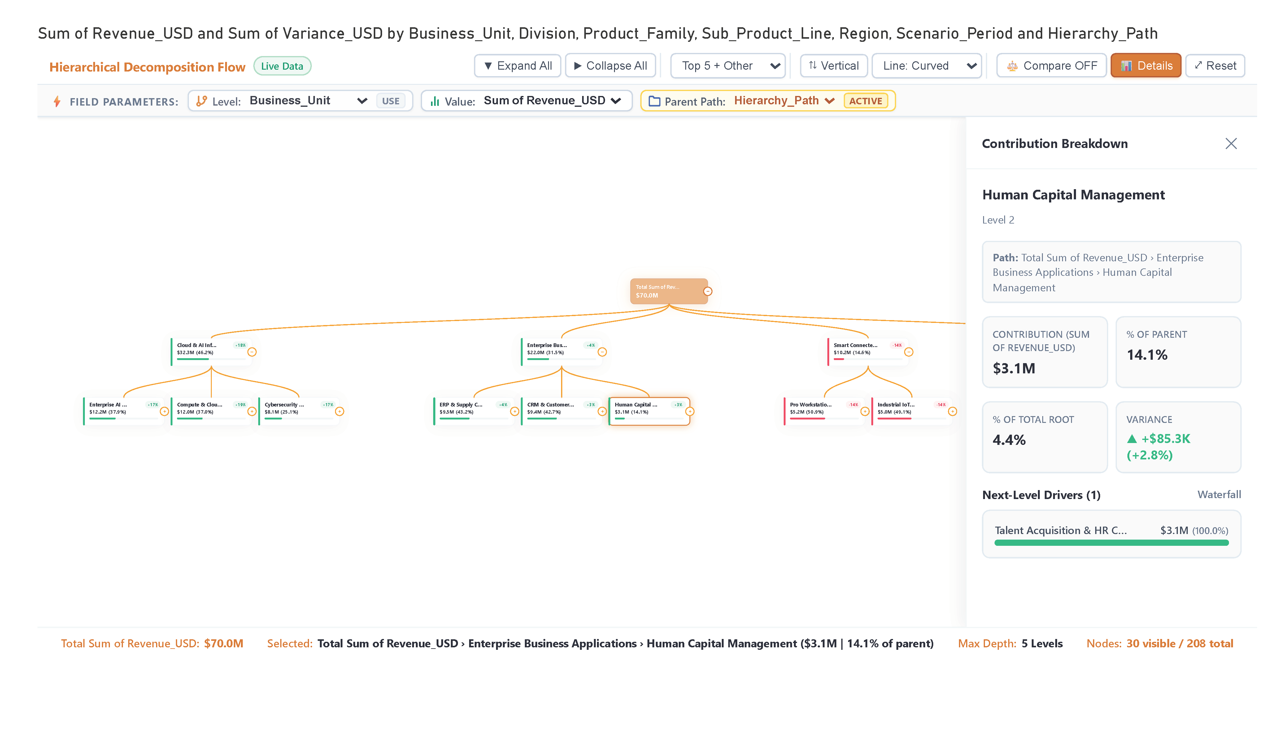Click the Reset button

tap(1215, 66)
